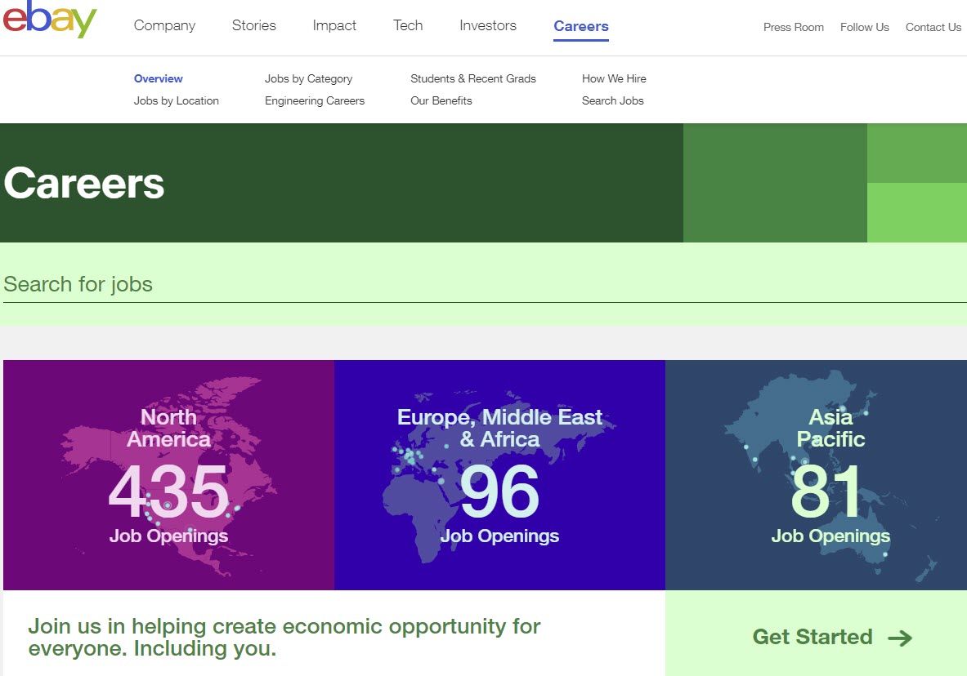The width and height of the screenshot is (967, 676).
Task: Click the 'Join us in helping create economic opportunity' text
Action: [x=284, y=637]
